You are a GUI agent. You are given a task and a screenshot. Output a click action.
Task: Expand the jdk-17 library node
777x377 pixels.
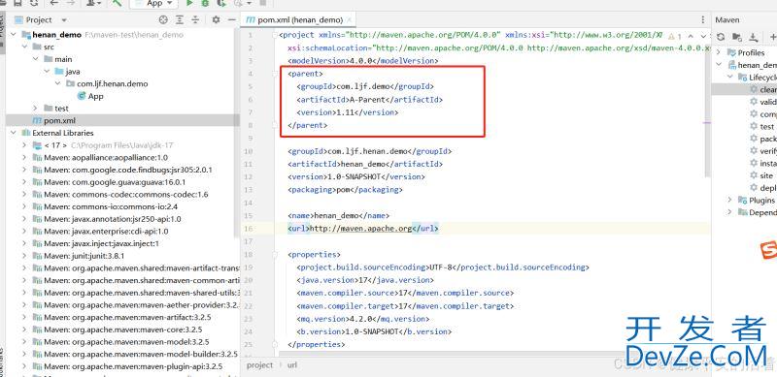pyautogui.click(x=24, y=145)
